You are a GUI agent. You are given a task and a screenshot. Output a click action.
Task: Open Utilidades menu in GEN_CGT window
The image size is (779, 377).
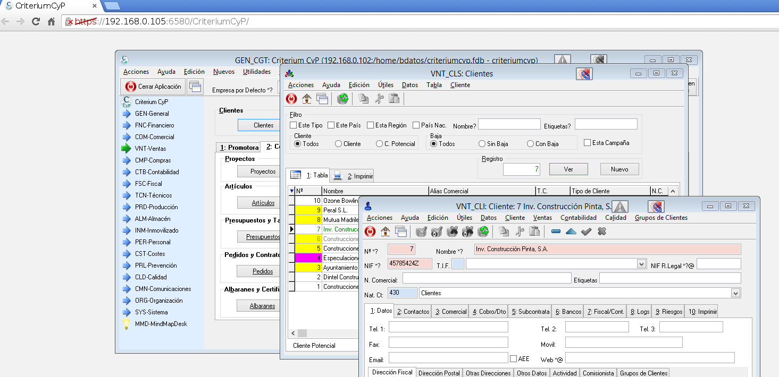[x=257, y=72]
